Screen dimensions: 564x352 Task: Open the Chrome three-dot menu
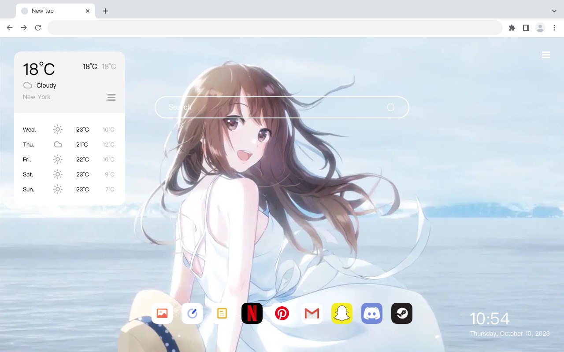(x=554, y=28)
